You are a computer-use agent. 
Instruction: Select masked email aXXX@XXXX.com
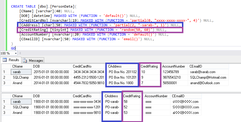point(186,113)
